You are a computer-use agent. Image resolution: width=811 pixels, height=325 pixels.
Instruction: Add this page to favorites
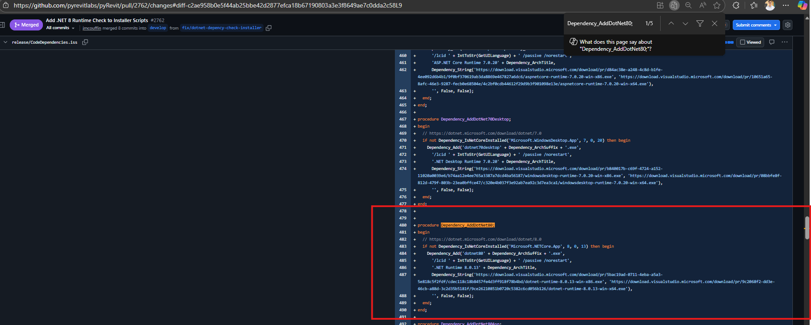717,5
